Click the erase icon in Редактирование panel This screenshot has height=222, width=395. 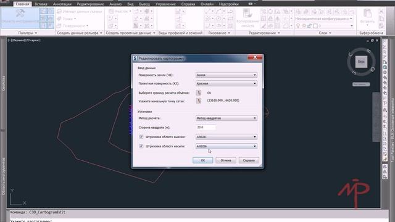tap(263, 26)
